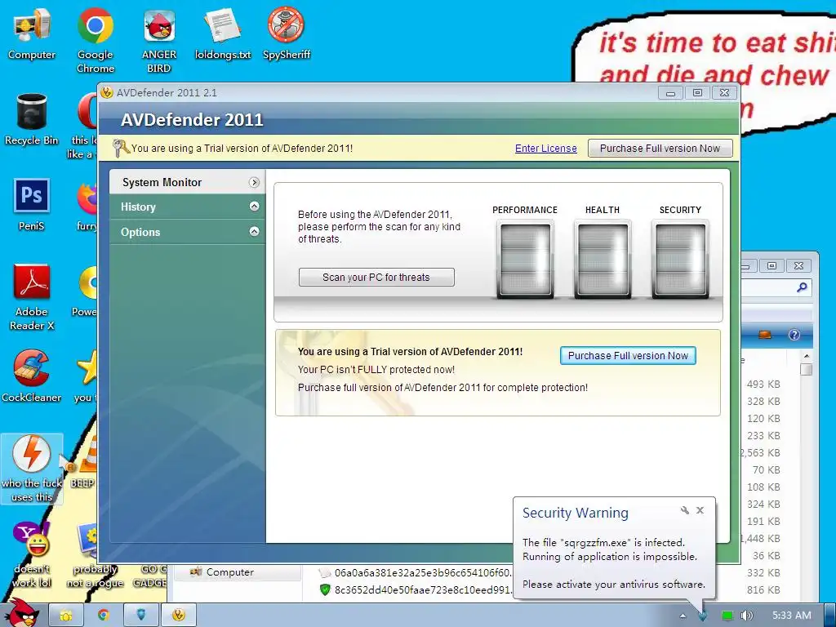Launch Adobe Reader X from desktop

[32, 297]
